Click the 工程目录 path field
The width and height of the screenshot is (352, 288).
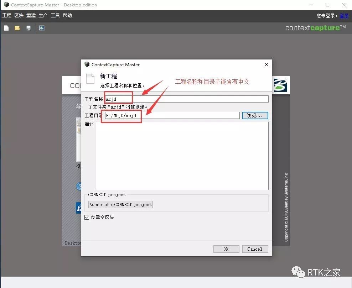click(x=172, y=115)
